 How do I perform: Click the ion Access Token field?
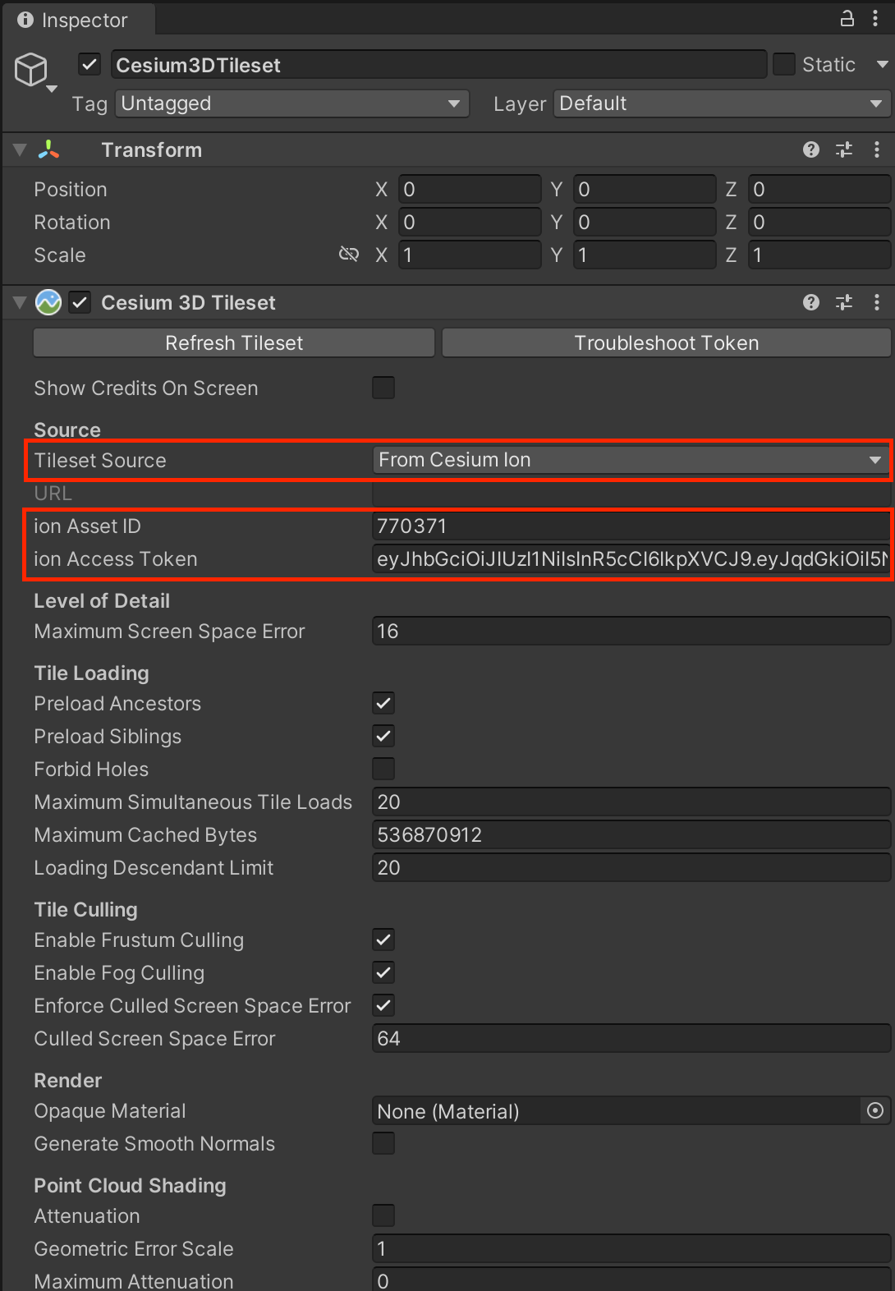[x=631, y=558]
